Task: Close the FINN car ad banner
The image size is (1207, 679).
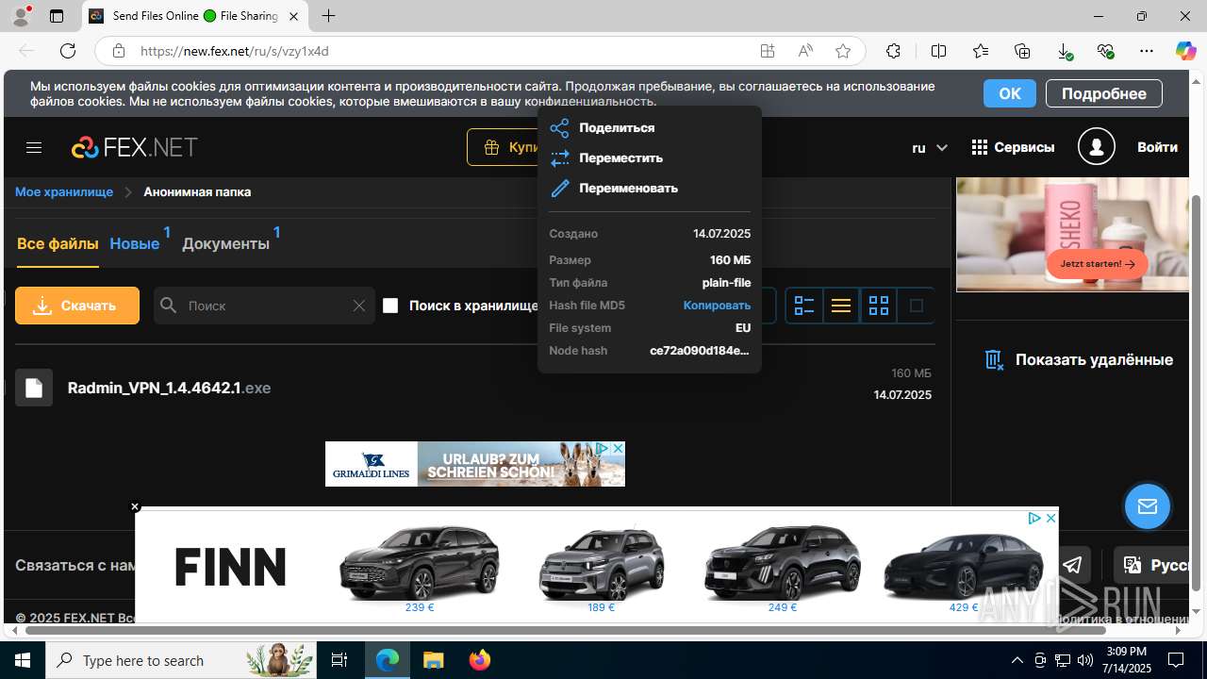Action: pyautogui.click(x=1050, y=519)
